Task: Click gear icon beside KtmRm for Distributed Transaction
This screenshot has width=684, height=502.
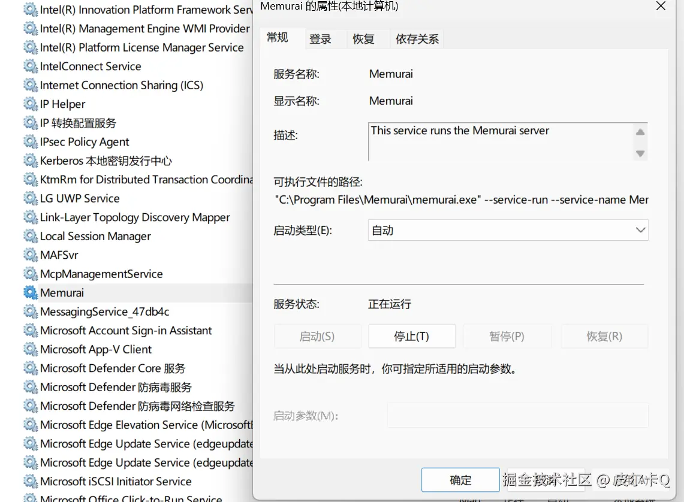Action: (31, 180)
